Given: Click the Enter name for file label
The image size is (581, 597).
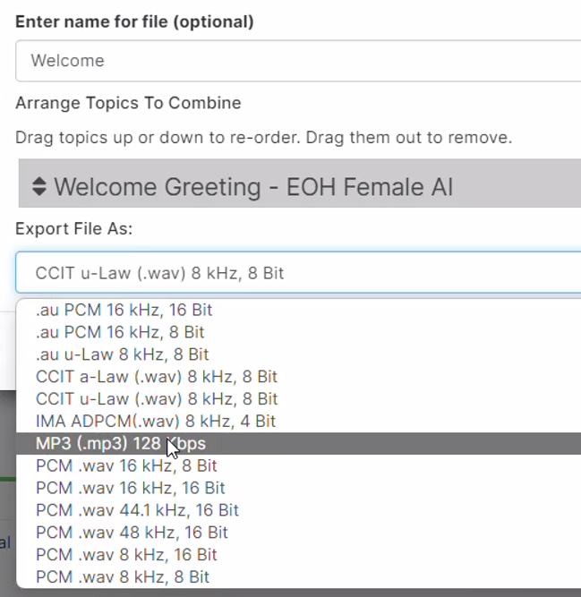Looking at the screenshot, I should [134, 21].
